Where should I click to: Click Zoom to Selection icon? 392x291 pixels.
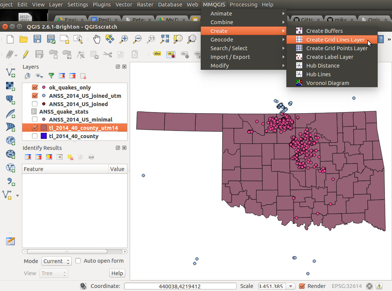coord(178,39)
